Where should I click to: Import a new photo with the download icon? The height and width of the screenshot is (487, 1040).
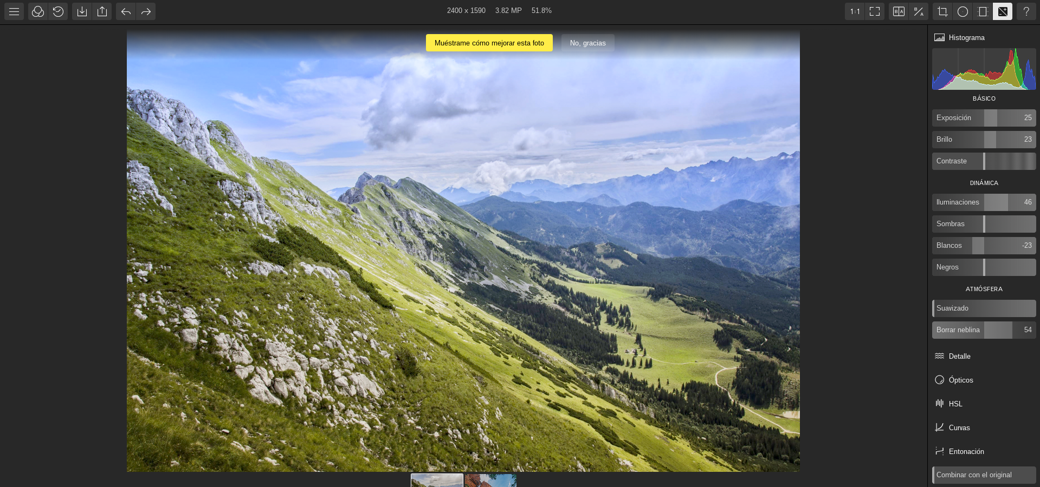tap(82, 11)
